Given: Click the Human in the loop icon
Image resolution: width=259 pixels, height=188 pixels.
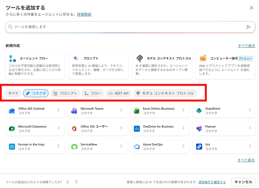Looking at the screenshot, I should (12, 146).
